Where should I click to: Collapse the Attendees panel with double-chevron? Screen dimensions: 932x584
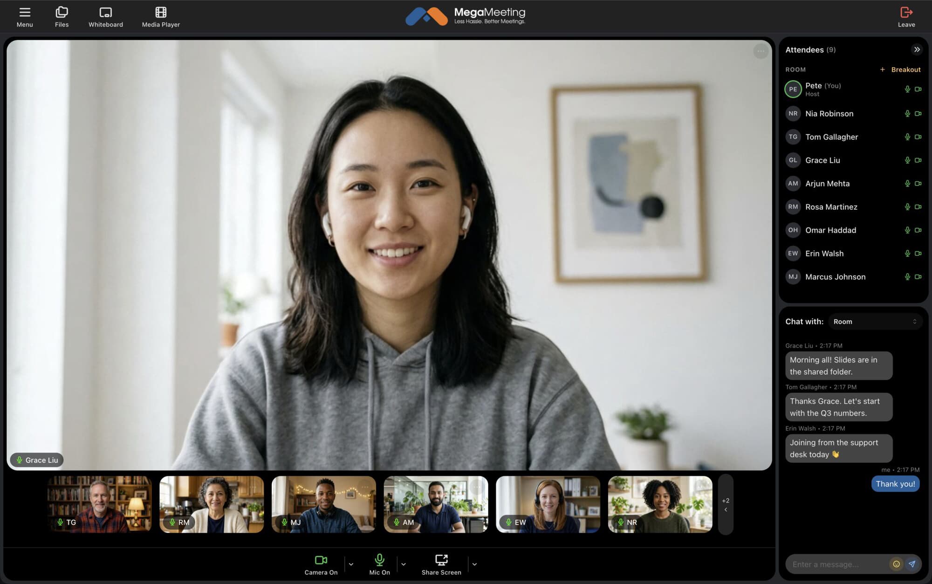[x=917, y=49]
